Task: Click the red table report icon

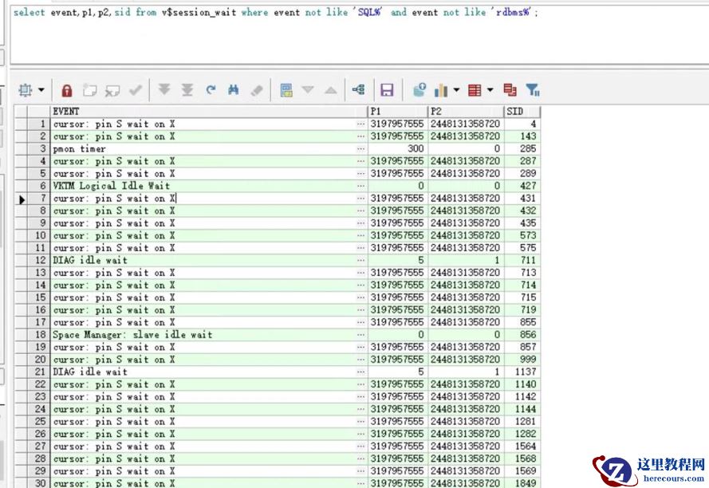Action: [475, 90]
